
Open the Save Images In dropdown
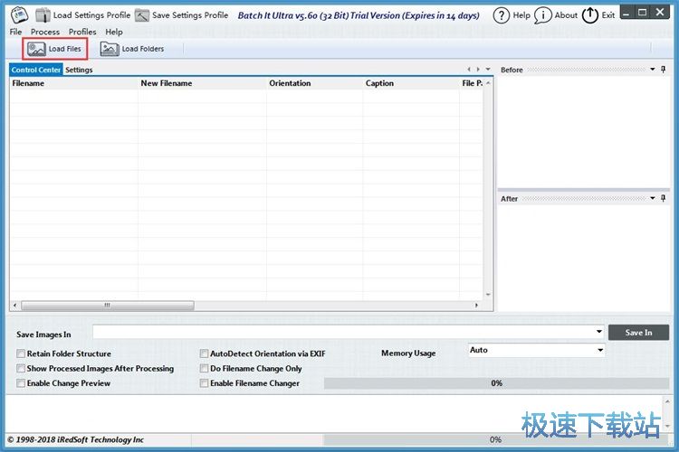[x=599, y=332]
